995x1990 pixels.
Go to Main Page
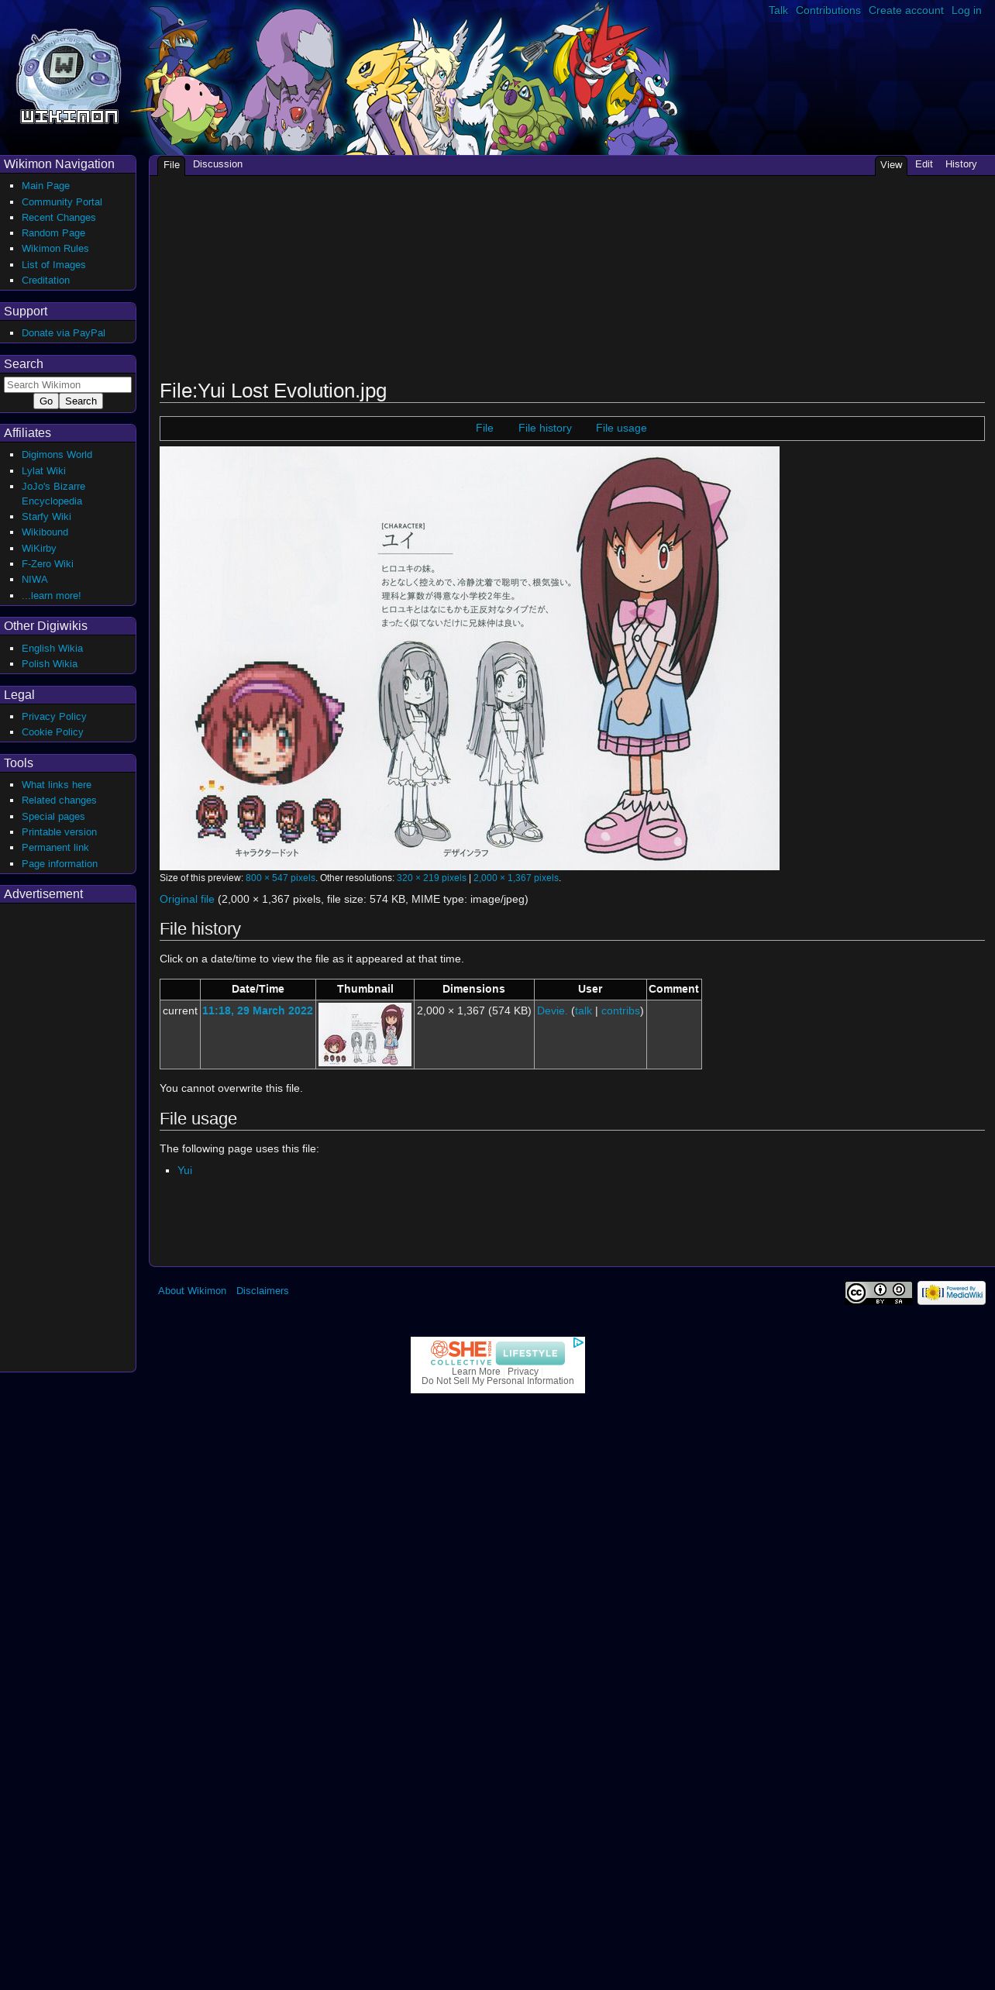(x=46, y=186)
